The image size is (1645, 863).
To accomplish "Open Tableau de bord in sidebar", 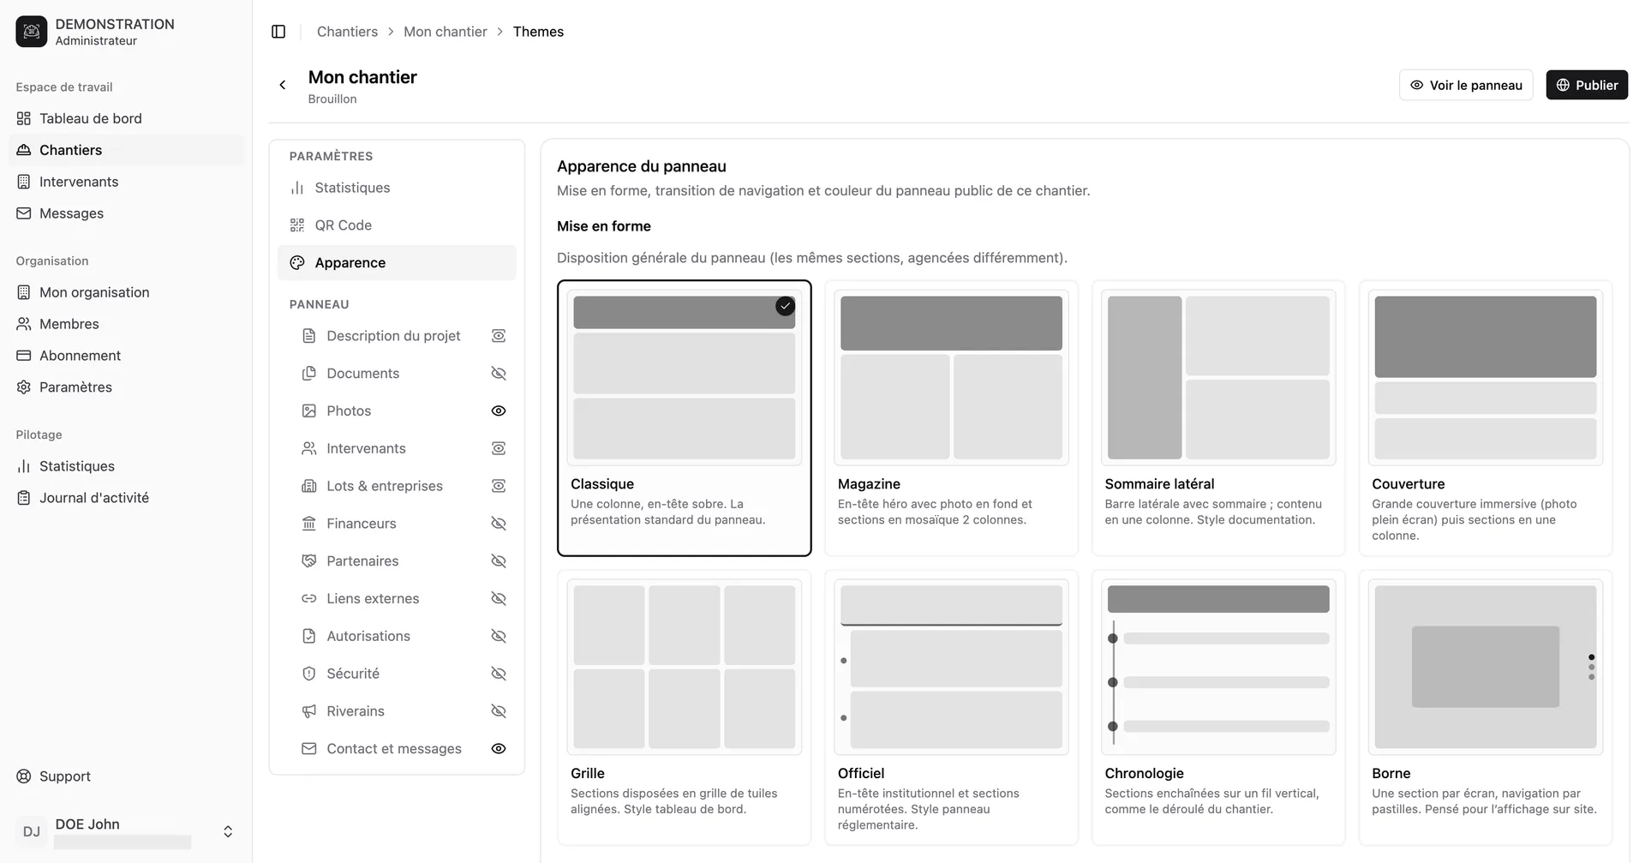I will (126, 118).
